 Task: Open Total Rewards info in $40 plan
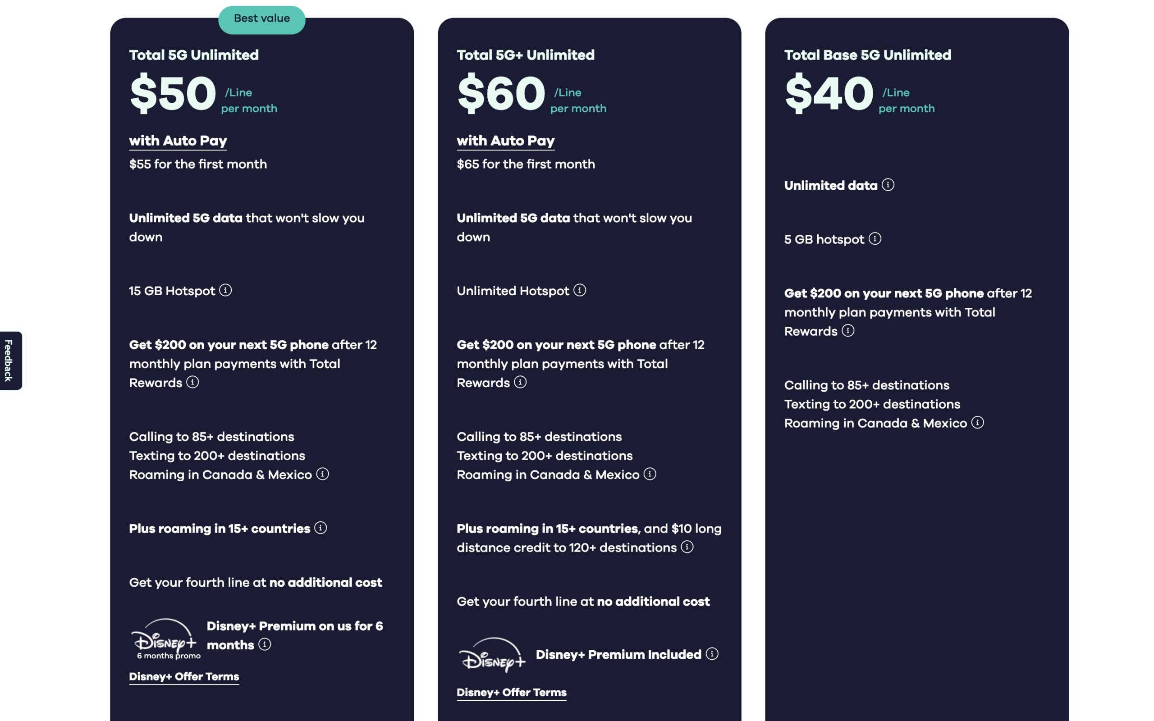click(848, 330)
